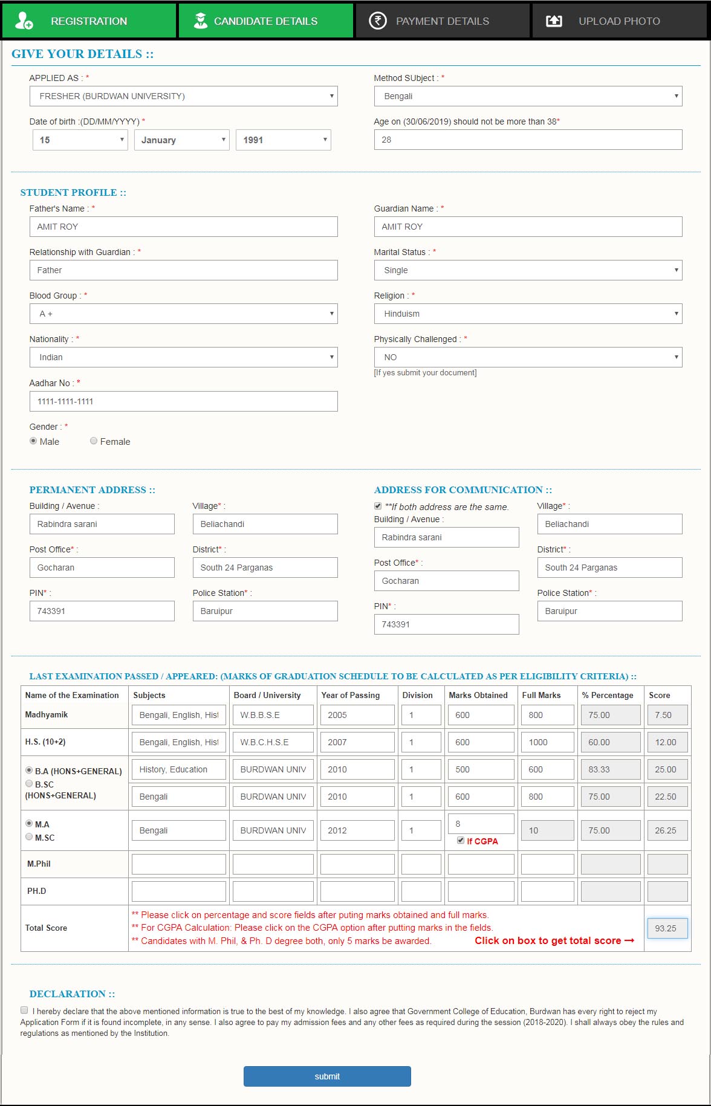Click the rupee icon for Payment Details
Viewport: 711px width, 1106px height.
point(378,21)
